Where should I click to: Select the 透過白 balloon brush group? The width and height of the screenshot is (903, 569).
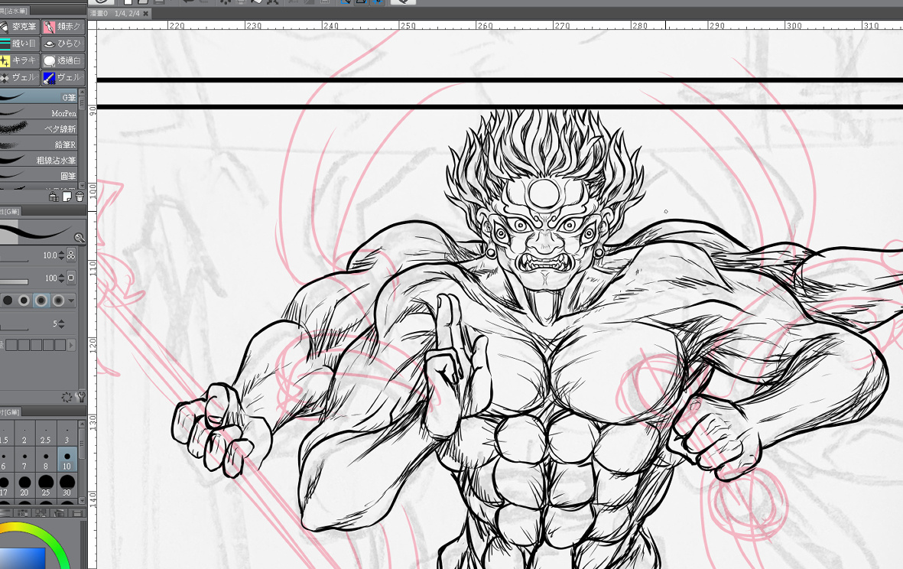point(63,60)
